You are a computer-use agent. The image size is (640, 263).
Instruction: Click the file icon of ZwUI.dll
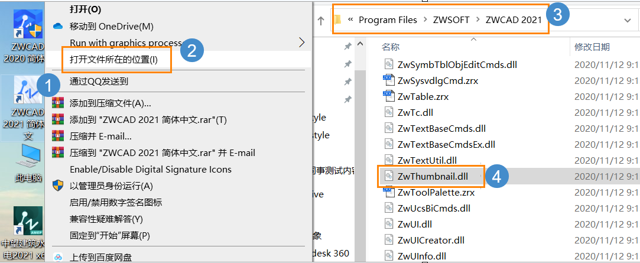[x=388, y=224]
